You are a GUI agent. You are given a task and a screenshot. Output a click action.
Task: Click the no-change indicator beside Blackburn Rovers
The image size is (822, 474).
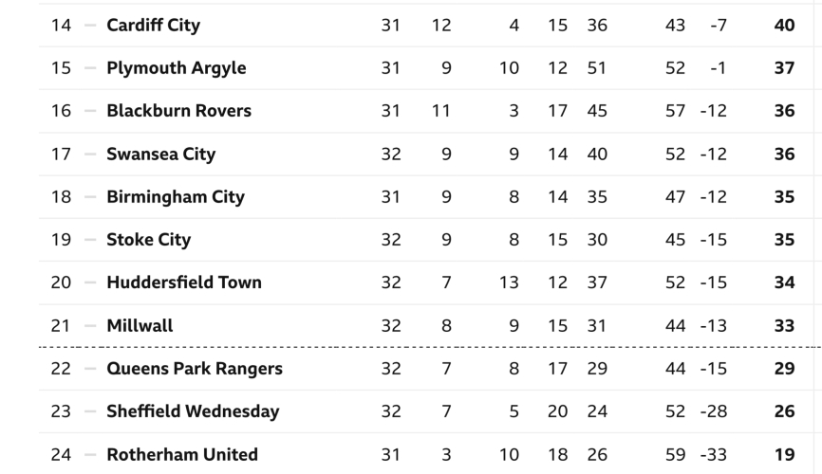tap(90, 111)
